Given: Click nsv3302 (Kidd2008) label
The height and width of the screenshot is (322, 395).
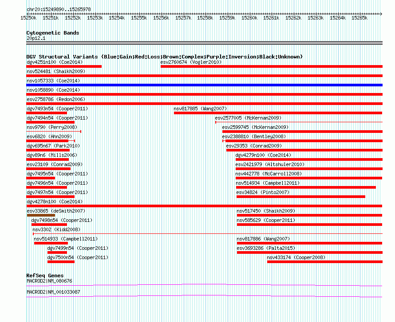Looking at the screenshot, I should pos(56,229).
